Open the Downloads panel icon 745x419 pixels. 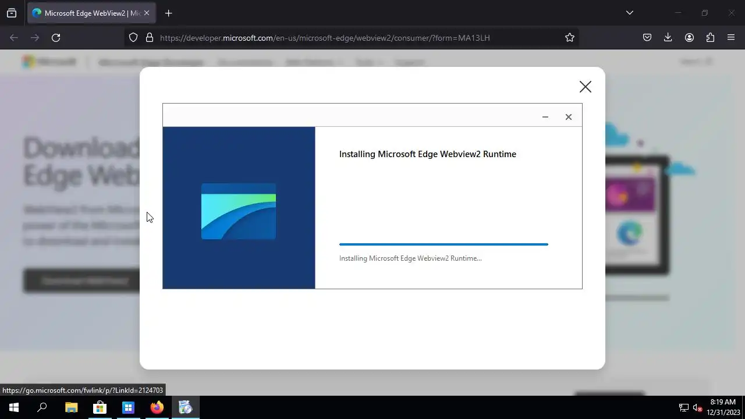(668, 38)
